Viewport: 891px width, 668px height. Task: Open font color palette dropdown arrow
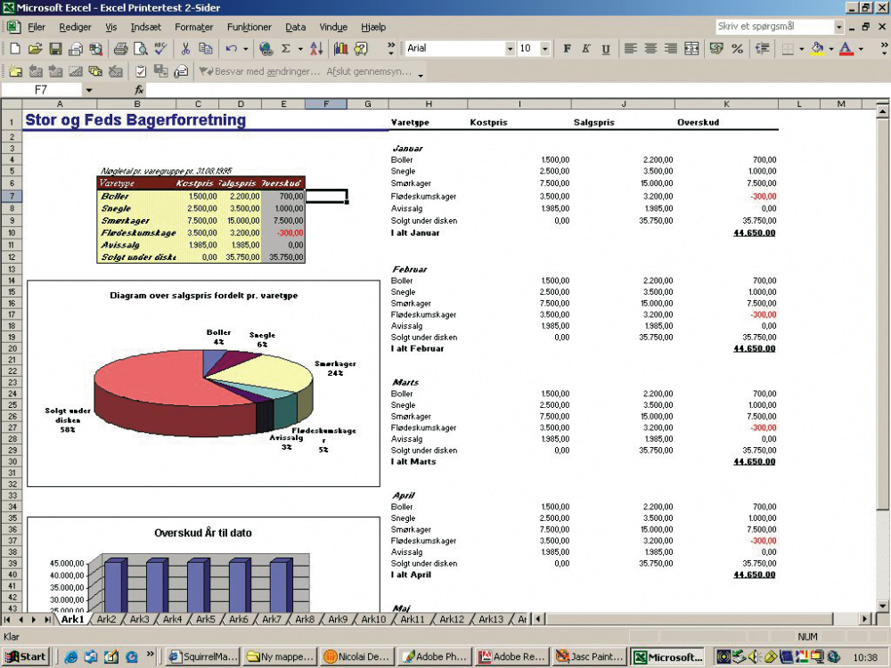click(x=861, y=49)
